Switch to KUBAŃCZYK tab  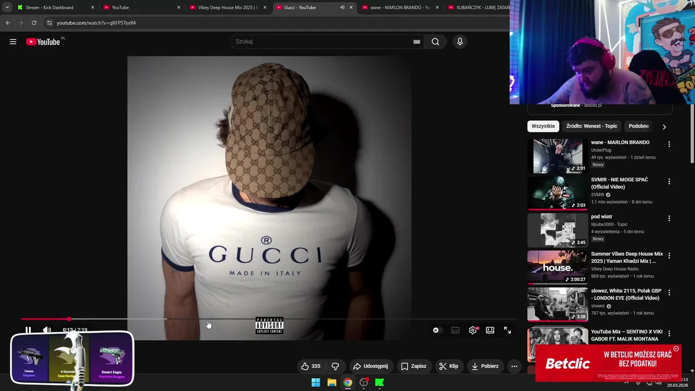coord(478,8)
